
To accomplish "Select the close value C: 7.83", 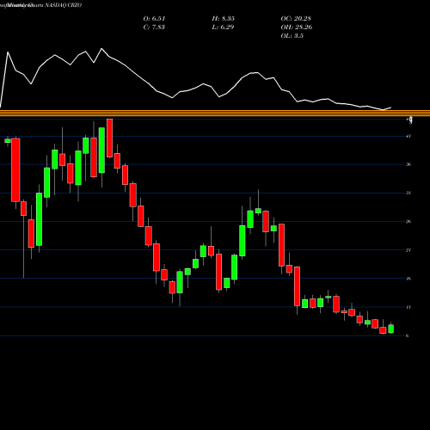I will [x=154, y=28].
